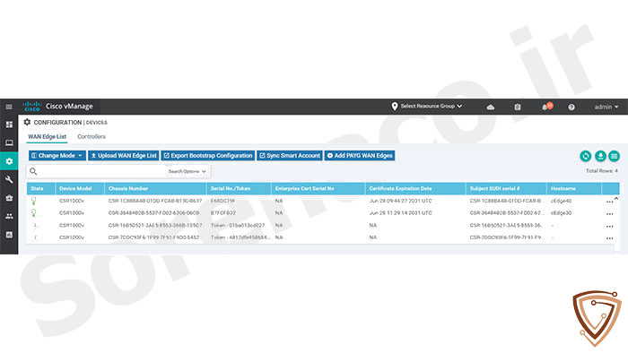Click Token - 01ba013cd027 cell
This screenshot has width=628, height=353.
click(238, 226)
